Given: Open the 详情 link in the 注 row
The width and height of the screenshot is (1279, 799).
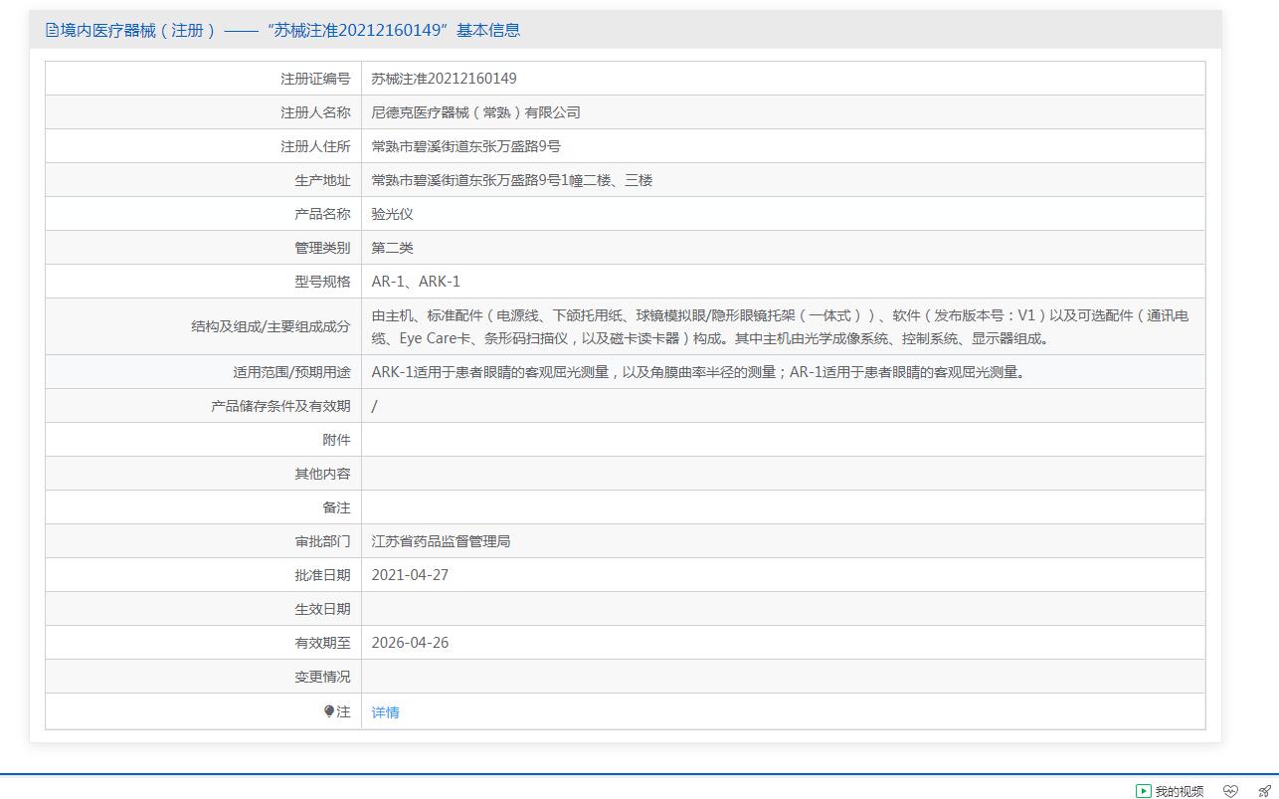Looking at the screenshot, I should tap(385, 712).
